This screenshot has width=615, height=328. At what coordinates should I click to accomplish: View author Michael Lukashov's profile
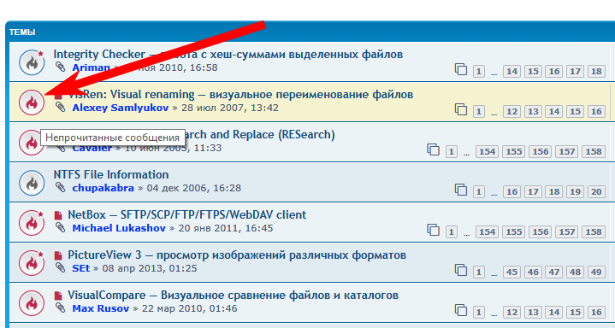click(119, 228)
